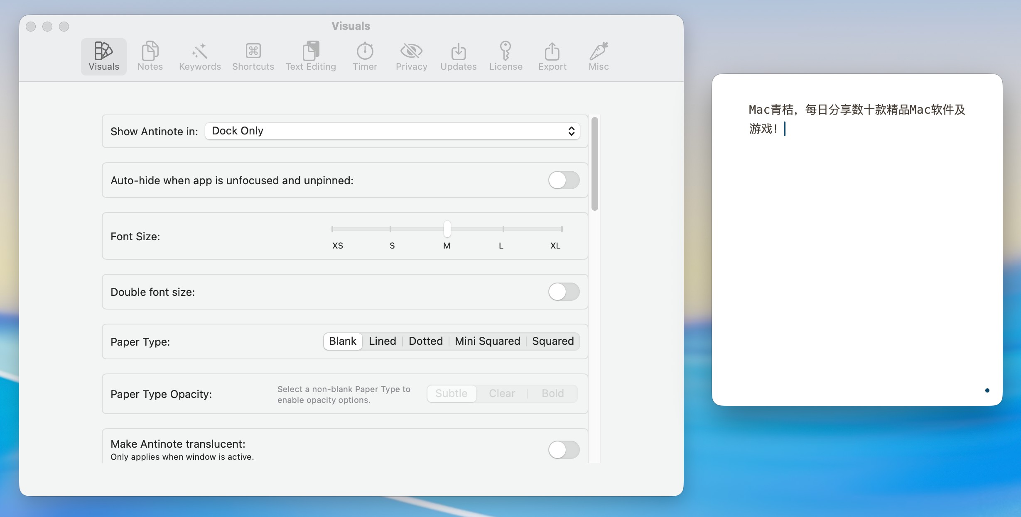Click the blue dot in note window

tap(987, 390)
